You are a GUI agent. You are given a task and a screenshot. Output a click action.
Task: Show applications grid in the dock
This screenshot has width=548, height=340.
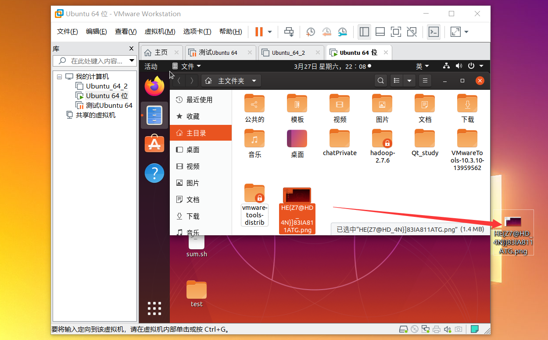pos(154,308)
